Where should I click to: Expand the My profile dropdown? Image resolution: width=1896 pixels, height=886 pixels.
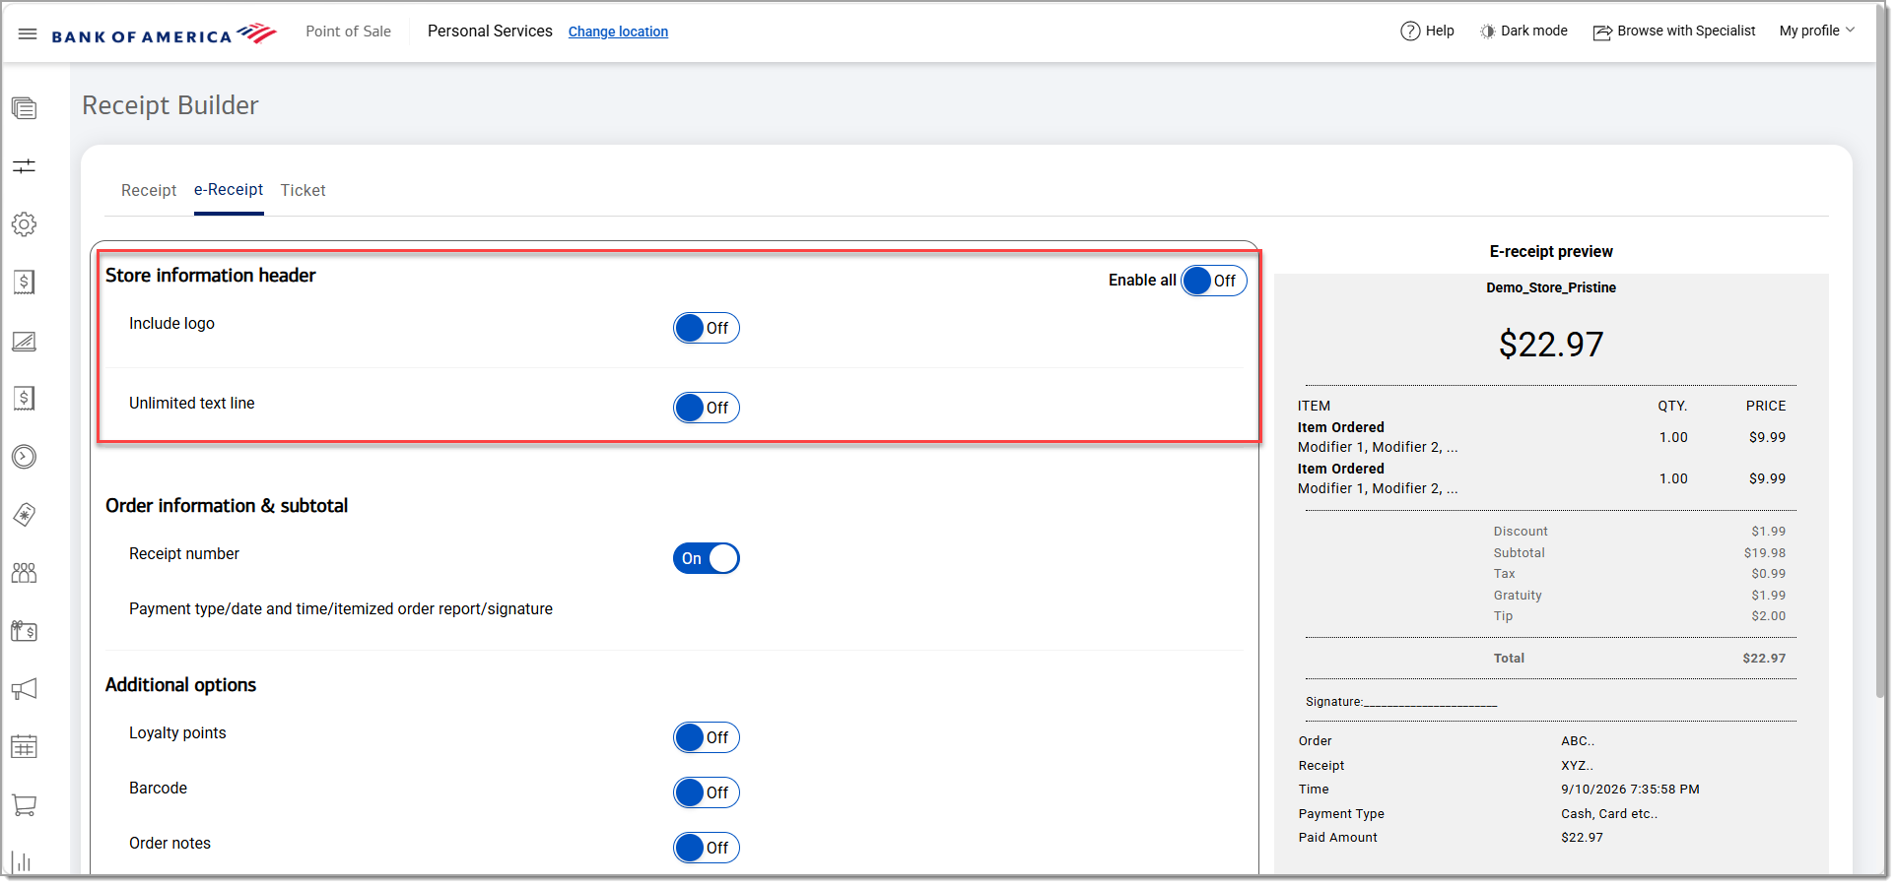click(1817, 32)
